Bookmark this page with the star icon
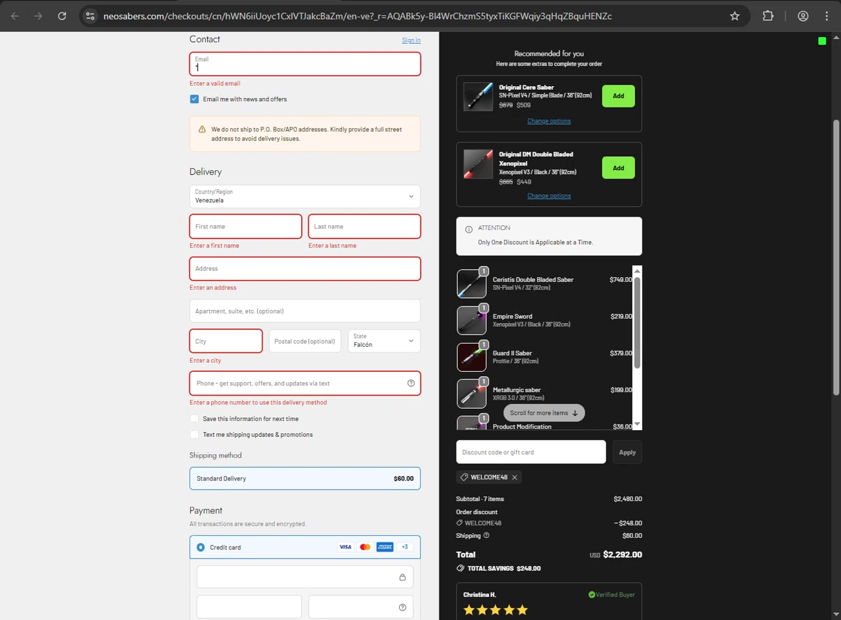The width and height of the screenshot is (841, 620). pos(734,16)
